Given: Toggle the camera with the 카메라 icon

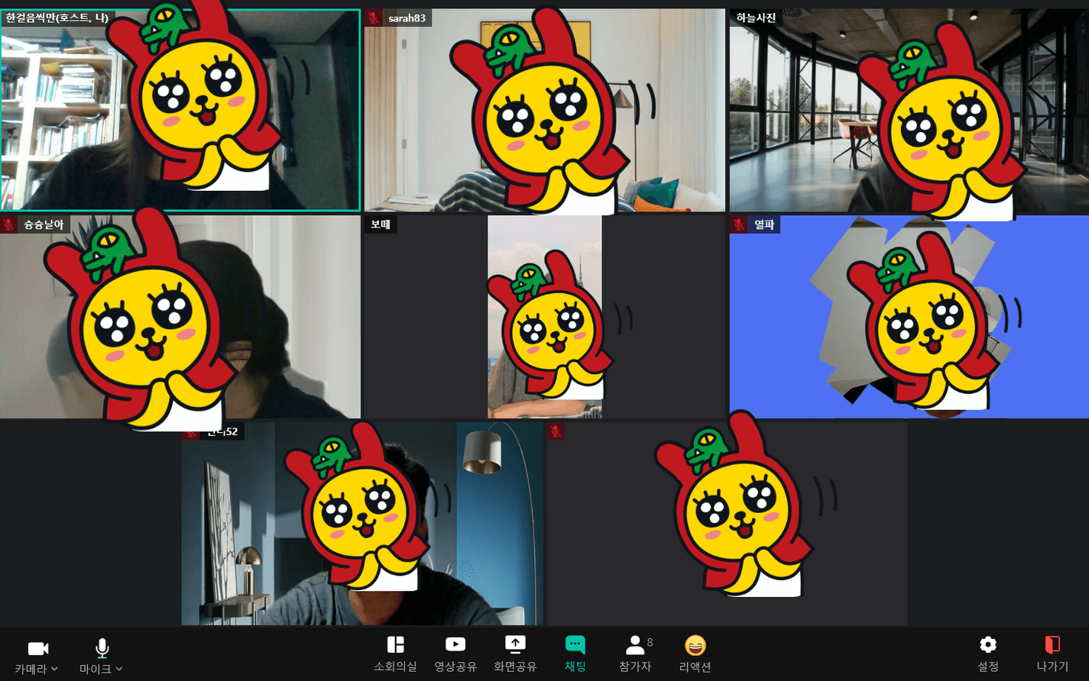Looking at the screenshot, I should coord(38,648).
